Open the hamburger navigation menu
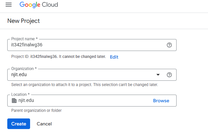This screenshot has width=208, height=135. pyautogui.click(x=9, y=5)
